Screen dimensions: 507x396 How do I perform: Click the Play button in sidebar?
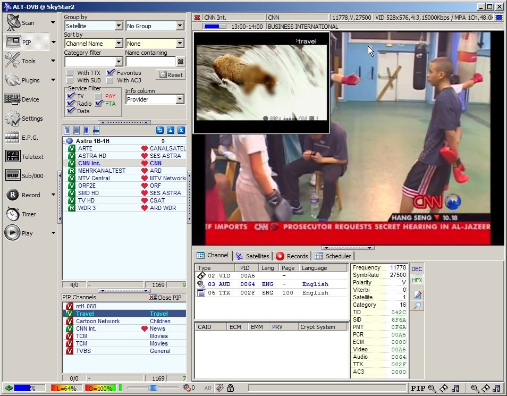coord(20,233)
